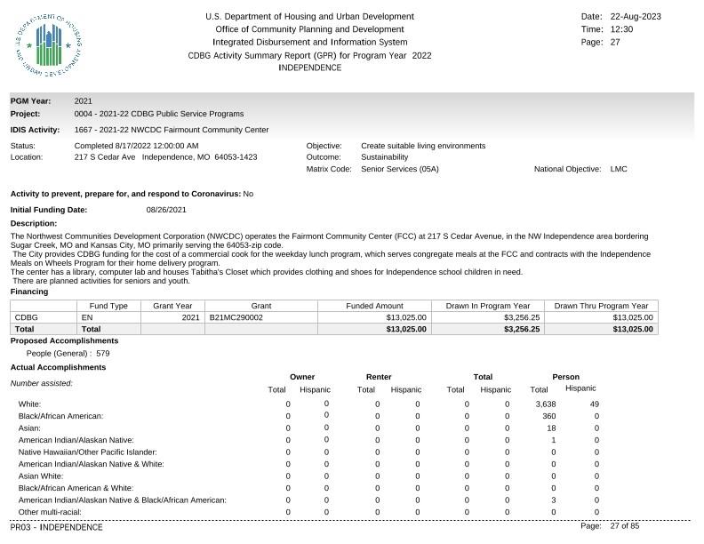Image resolution: width=704 pixels, height=544 pixels.
Task: Select the report date 22-Aug-2023
Action: [x=636, y=17]
